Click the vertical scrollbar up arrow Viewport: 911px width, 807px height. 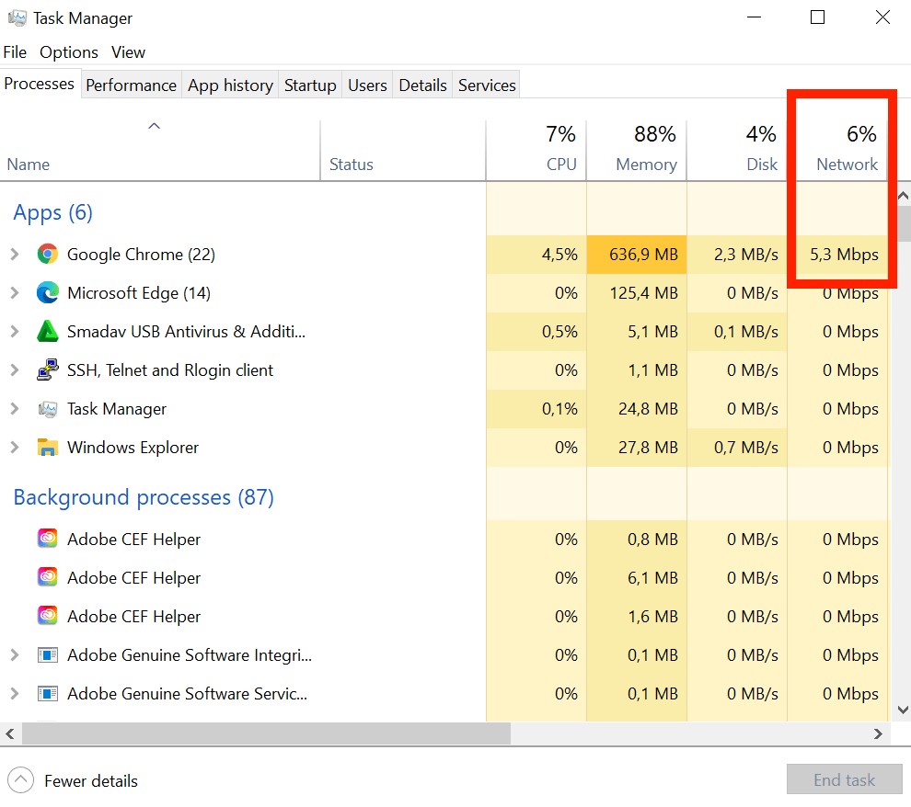tap(903, 196)
